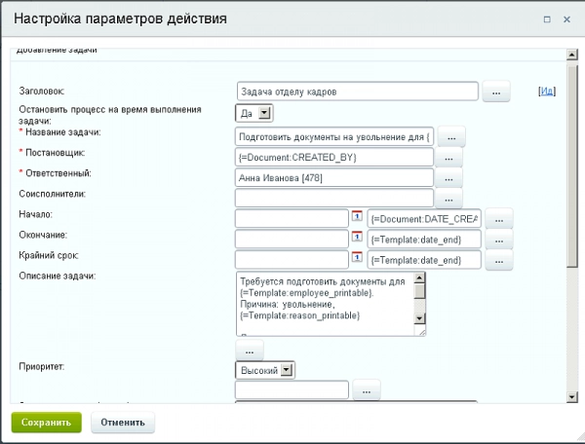585x444 pixels.
Task: Click the ellipsis button next to Соисполнители field
Action: (448, 199)
